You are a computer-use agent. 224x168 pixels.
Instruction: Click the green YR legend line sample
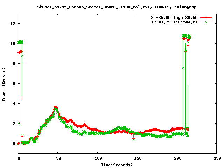coord(206,22)
